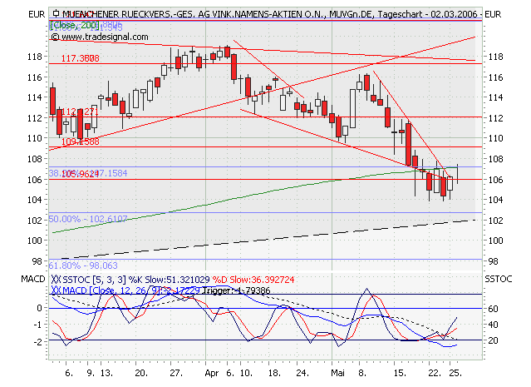Screen dimensions: 531x387
Task: Click the Apr month label on the time axis
Action: [212, 374]
